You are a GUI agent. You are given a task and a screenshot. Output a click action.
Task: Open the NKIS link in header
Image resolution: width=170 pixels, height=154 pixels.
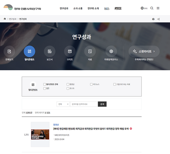(107, 8)
